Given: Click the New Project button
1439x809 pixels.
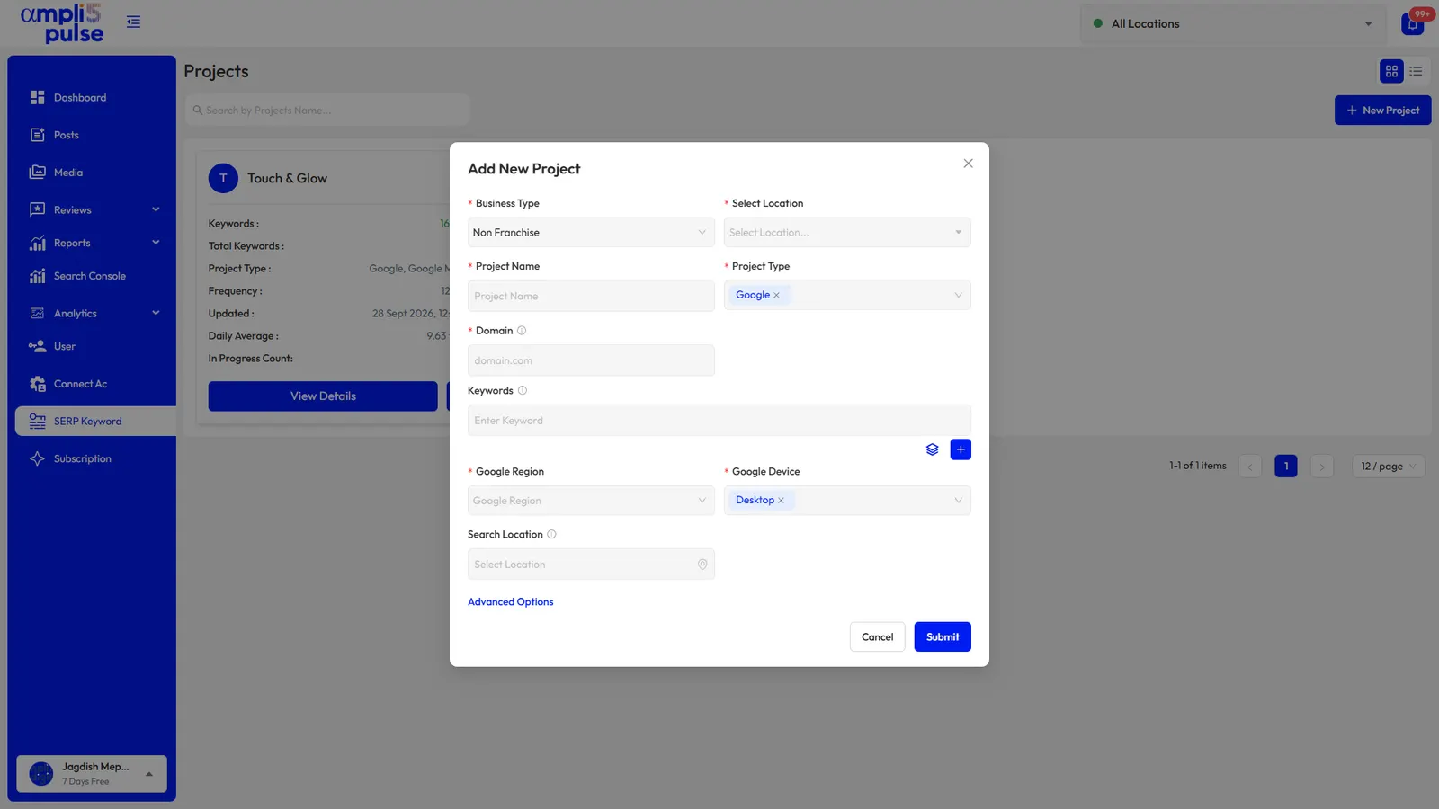Looking at the screenshot, I should click(x=1382, y=111).
